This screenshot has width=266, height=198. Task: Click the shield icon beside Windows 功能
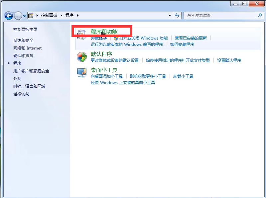tap(116, 38)
